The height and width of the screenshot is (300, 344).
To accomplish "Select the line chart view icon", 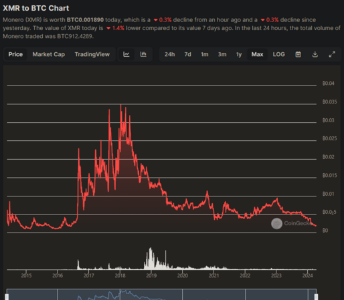I will tap(126, 54).
